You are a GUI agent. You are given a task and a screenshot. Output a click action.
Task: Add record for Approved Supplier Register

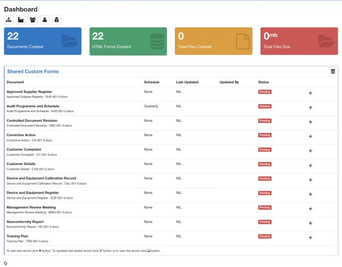(x=310, y=93)
